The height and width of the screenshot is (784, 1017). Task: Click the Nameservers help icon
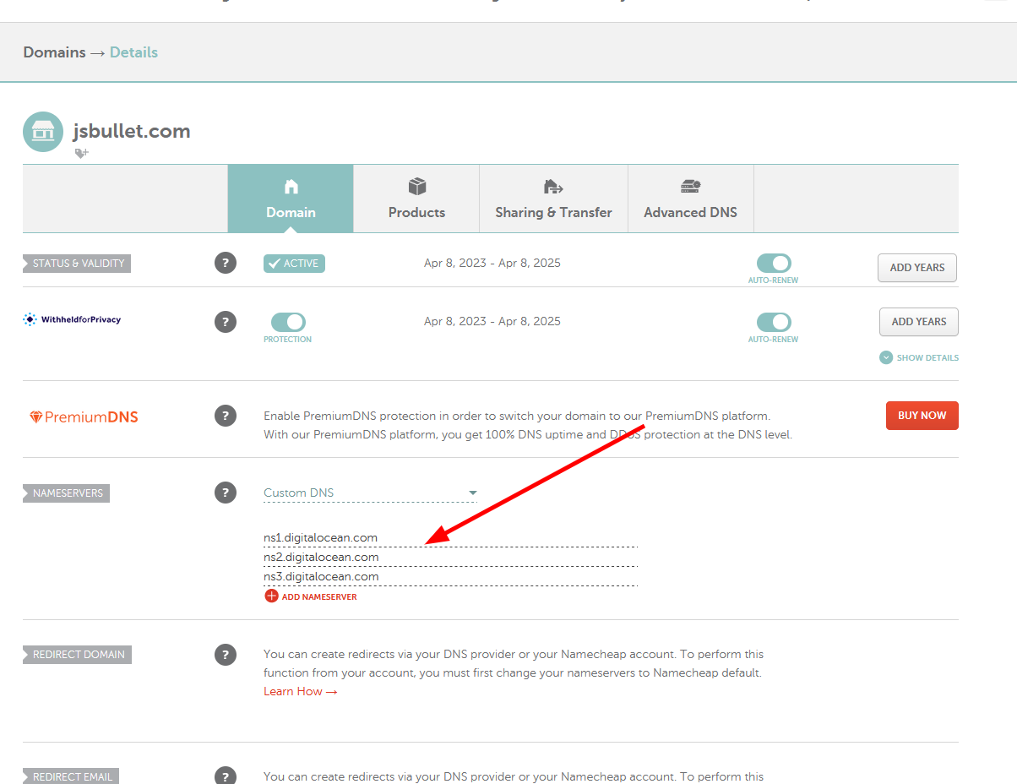point(225,493)
